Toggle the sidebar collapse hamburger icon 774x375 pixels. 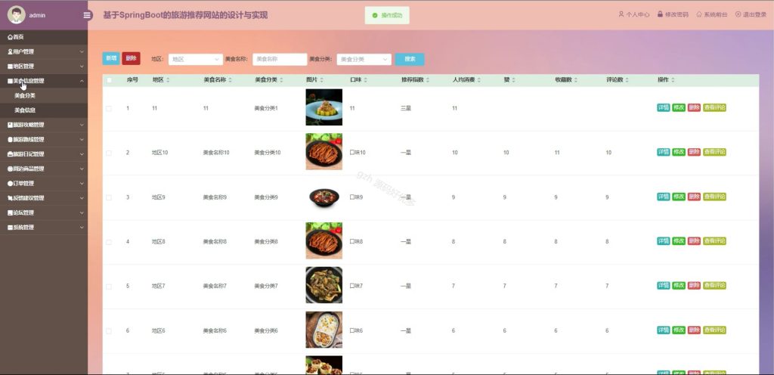88,15
